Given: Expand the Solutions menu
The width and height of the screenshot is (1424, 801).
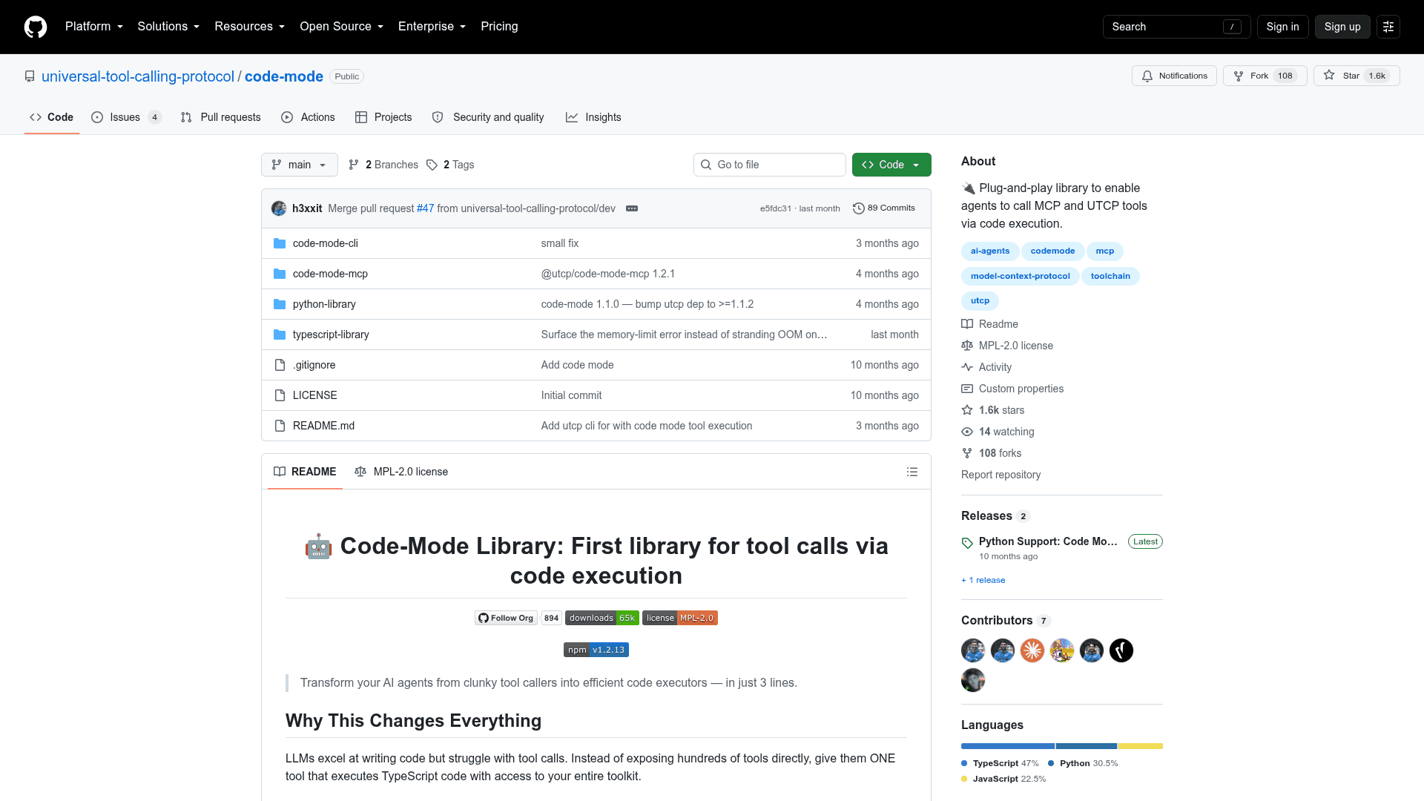Looking at the screenshot, I should coord(168,27).
